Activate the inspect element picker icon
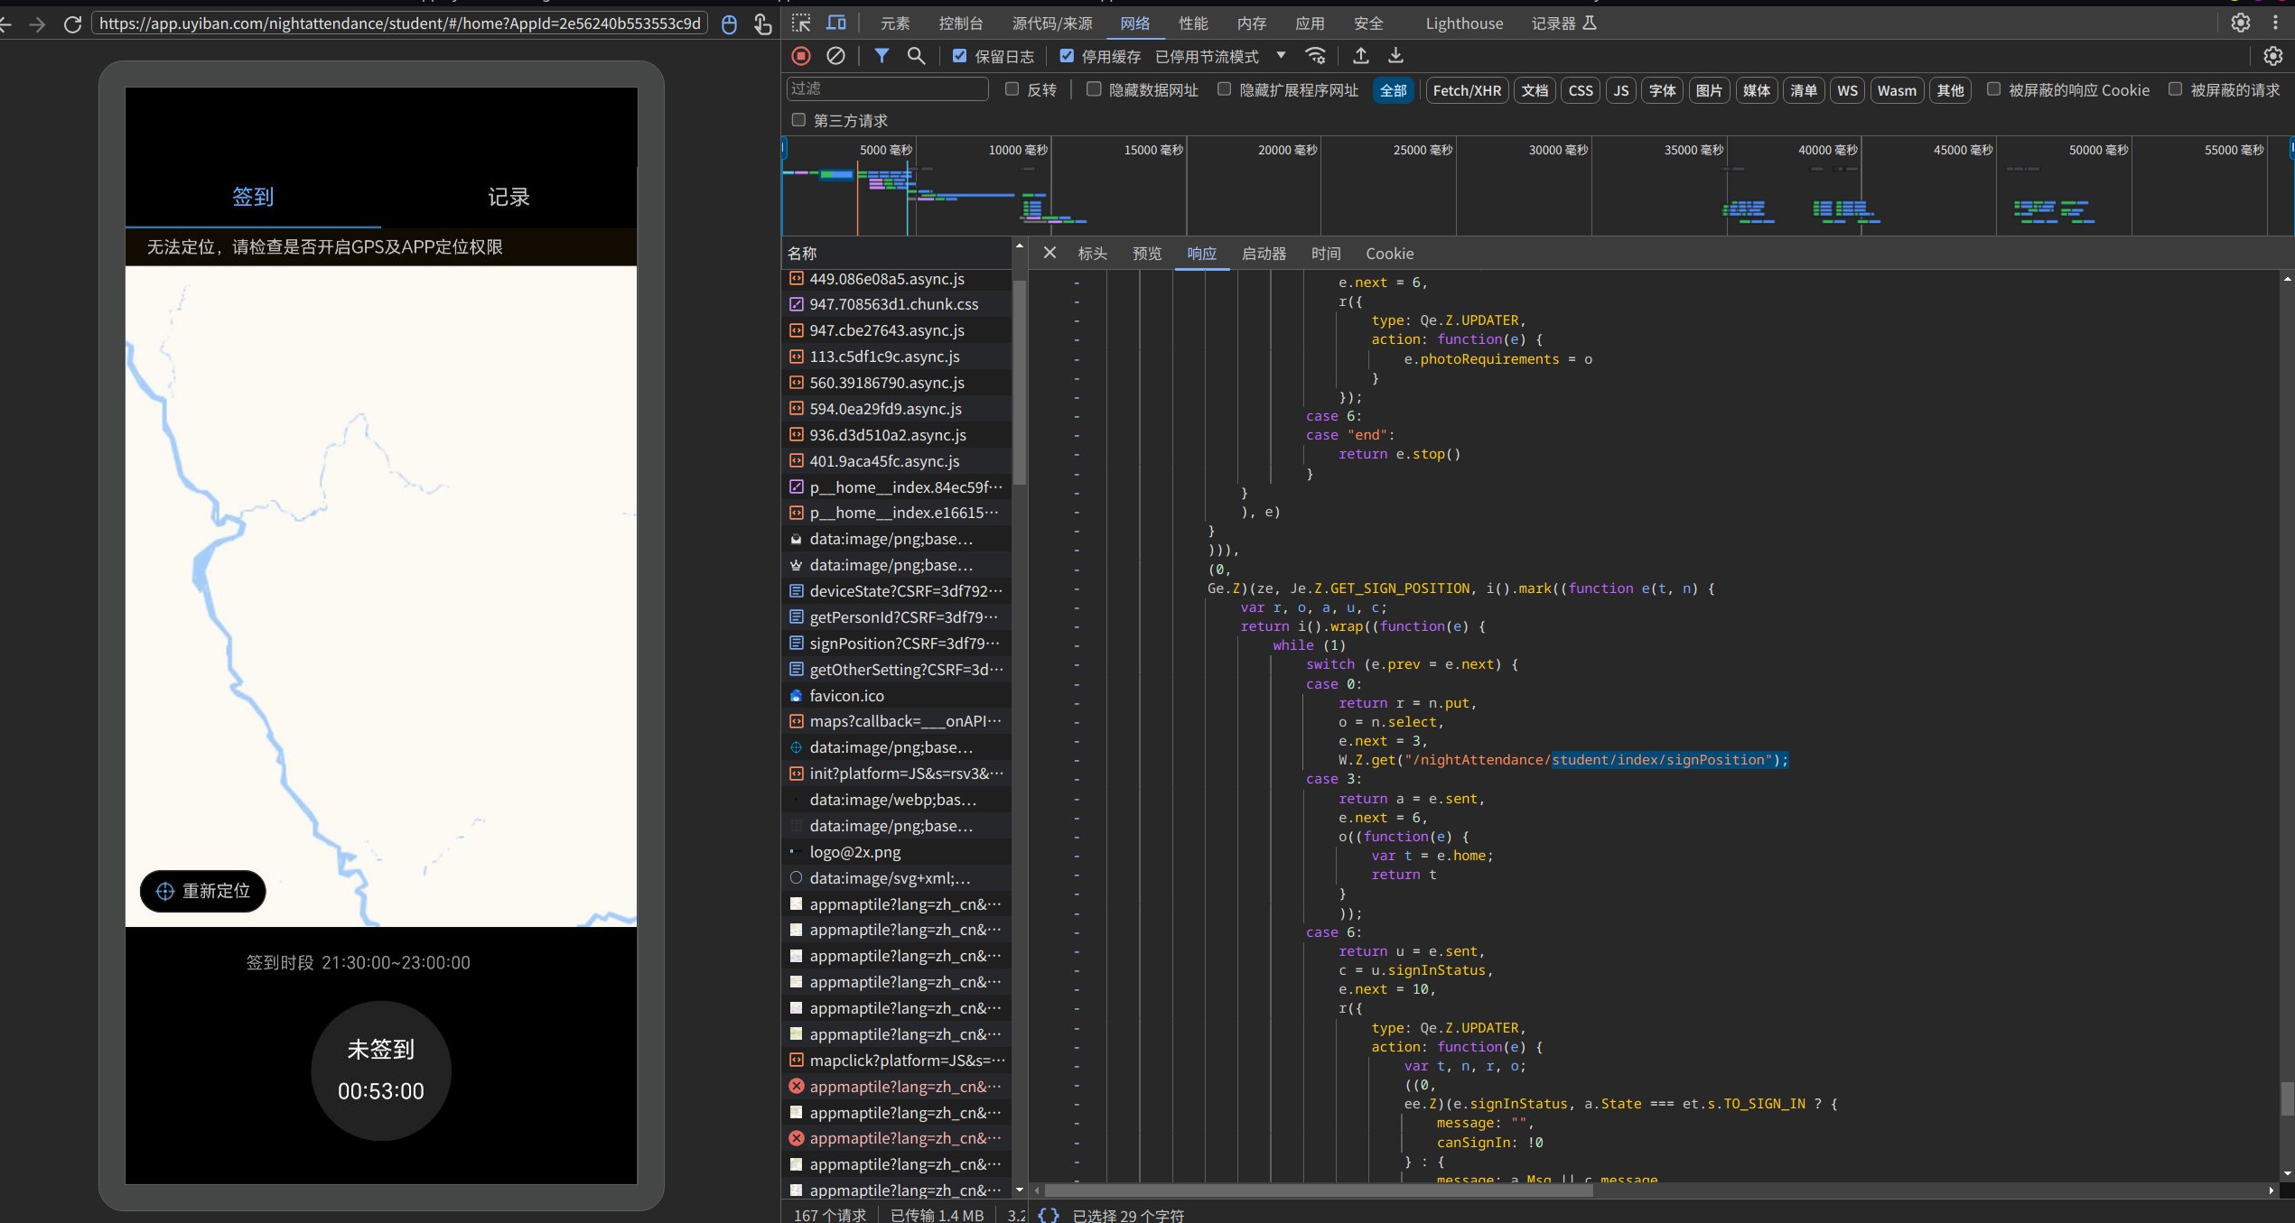 pos(801,23)
